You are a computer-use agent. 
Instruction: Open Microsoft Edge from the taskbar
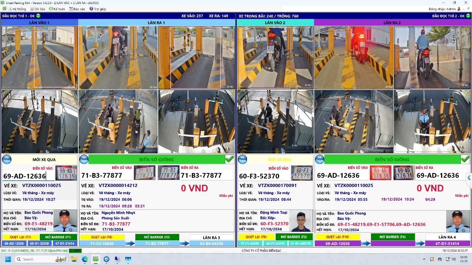(x=85, y=259)
